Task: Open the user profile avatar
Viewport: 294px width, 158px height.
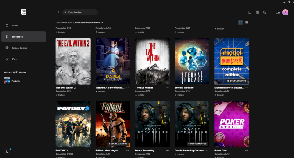Action: (x=286, y=12)
